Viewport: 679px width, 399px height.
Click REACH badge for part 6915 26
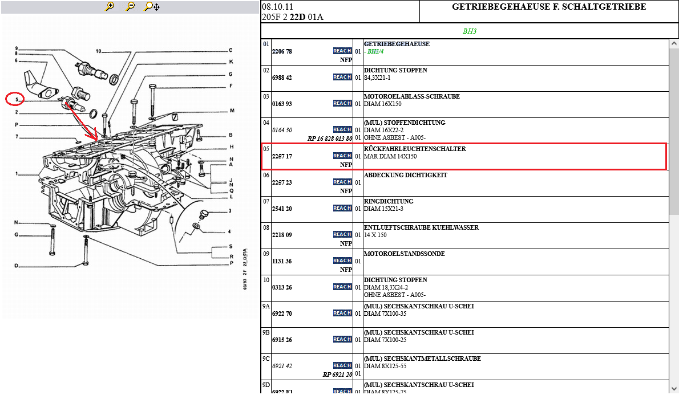pyautogui.click(x=342, y=339)
